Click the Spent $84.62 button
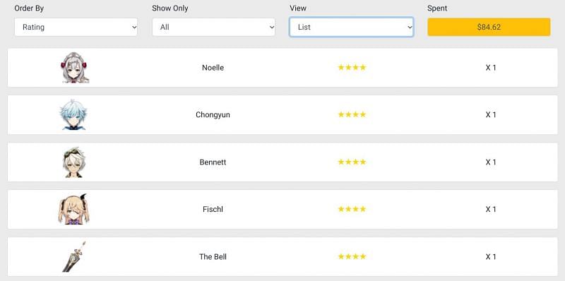 click(x=489, y=27)
